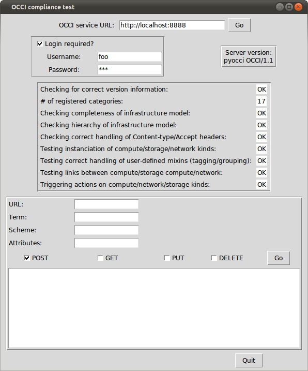Focus the Username input field
Screen dimensions: 308x371
[130, 57]
